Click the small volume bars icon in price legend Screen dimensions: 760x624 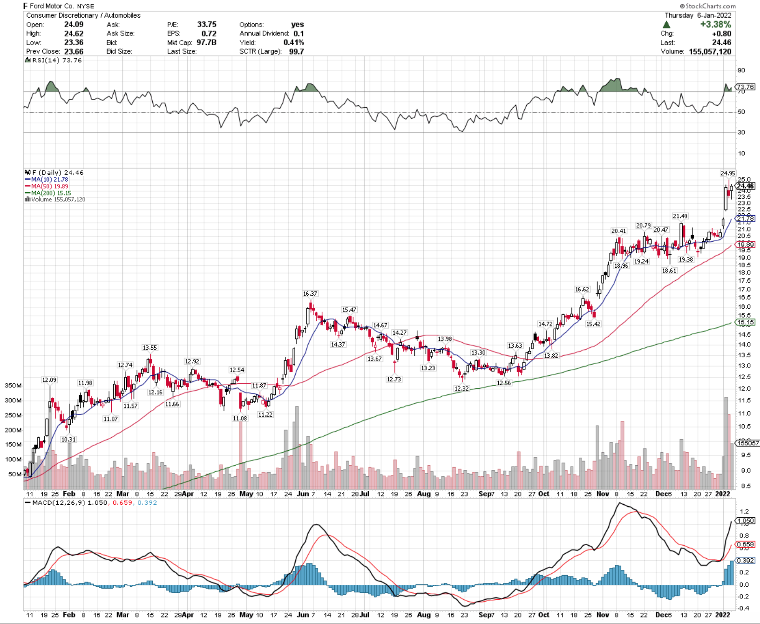[27, 199]
